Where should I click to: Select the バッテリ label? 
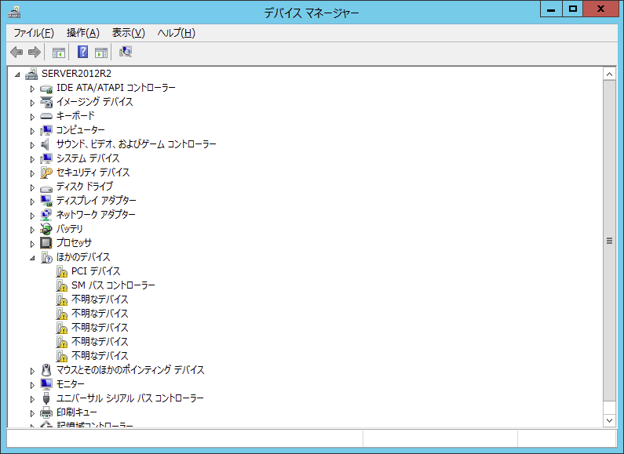tap(70, 229)
